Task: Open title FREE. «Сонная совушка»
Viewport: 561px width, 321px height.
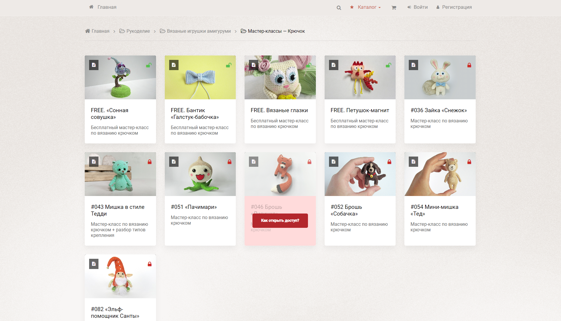Action: click(110, 114)
